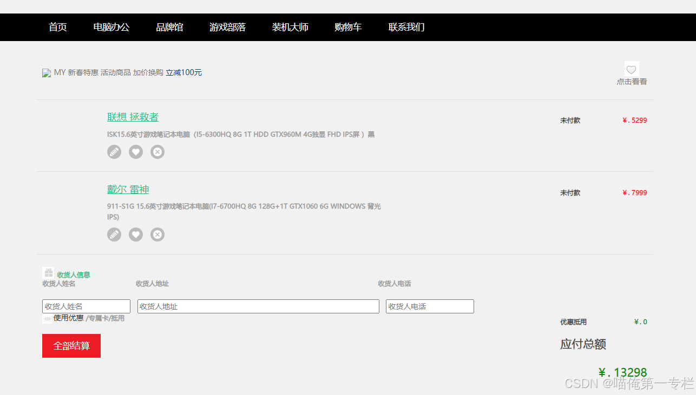The image size is (696, 395).
Task: Focus the 收货人姓名 input field
Action: (x=86, y=306)
